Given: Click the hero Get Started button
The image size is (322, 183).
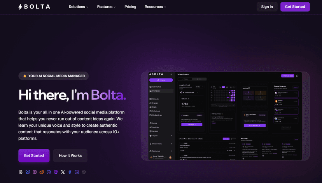Looking at the screenshot, I should pos(34,155).
